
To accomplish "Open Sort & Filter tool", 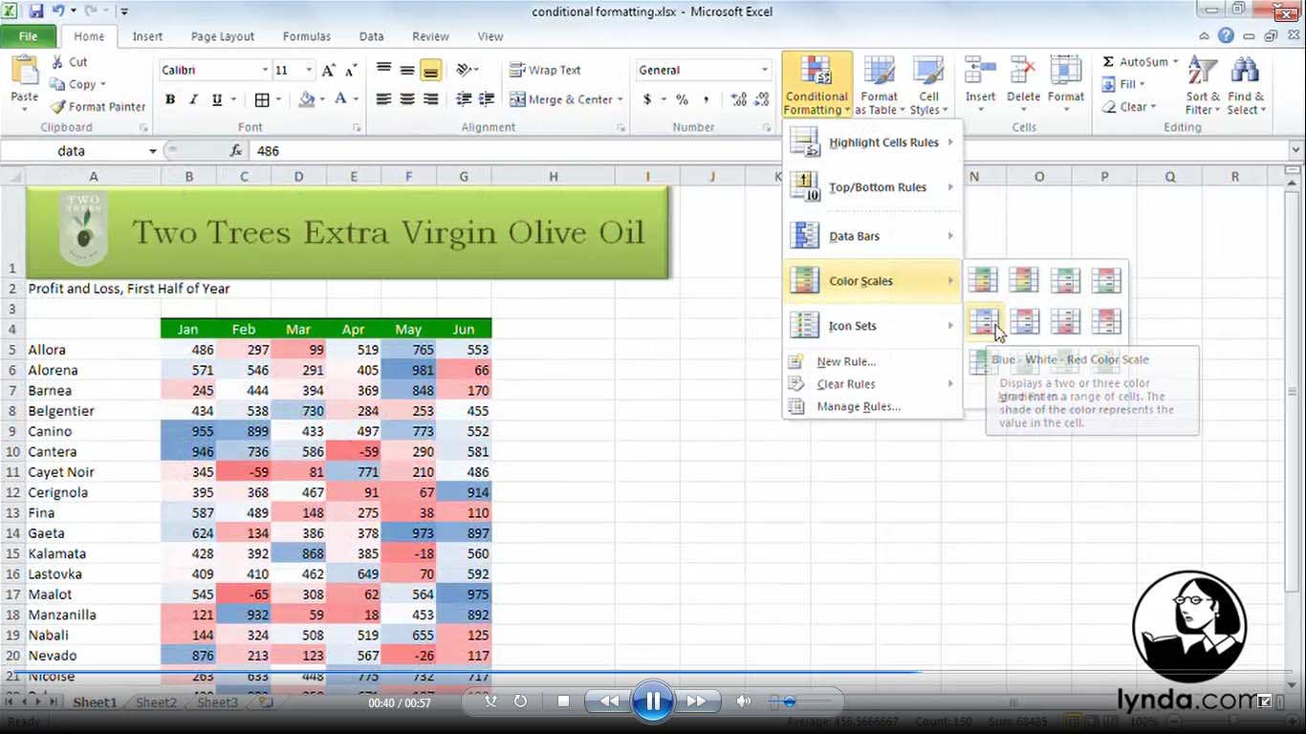I will click(x=1202, y=85).
